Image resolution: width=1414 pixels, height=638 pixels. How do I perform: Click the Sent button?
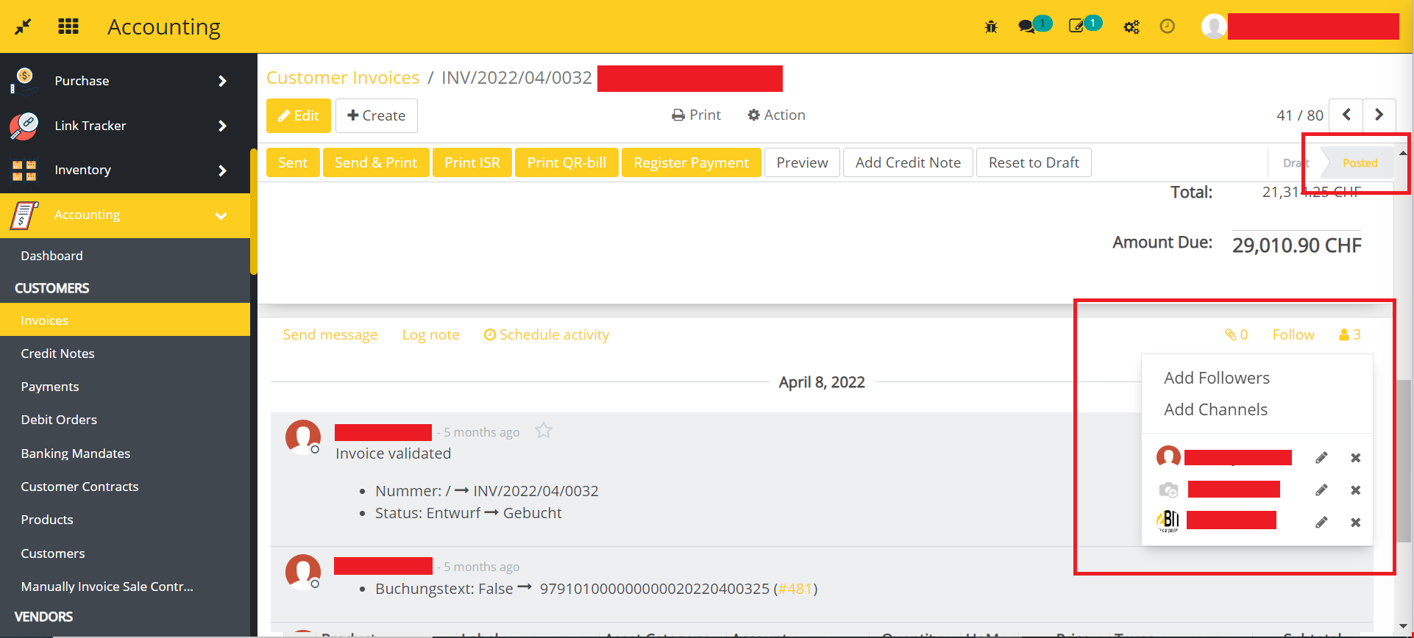293,162
